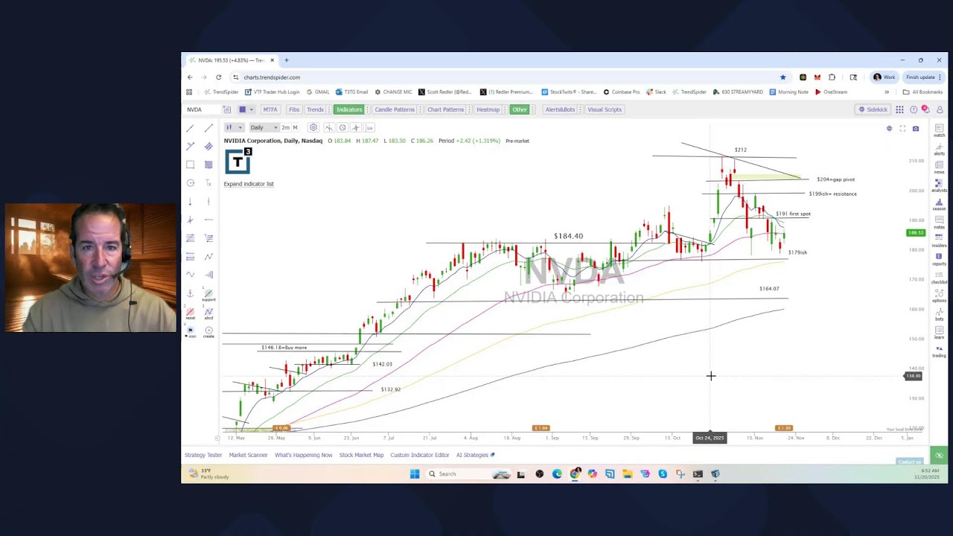The image size is (953, 536).
Task: Click the add-to-watchlist icon beside NVDA
Action: [x=227, y=109]
